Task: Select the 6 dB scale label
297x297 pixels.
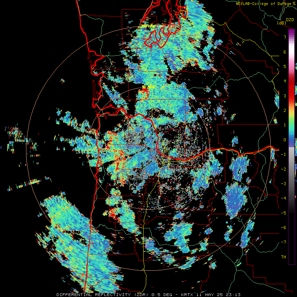Action: [285, 52]
